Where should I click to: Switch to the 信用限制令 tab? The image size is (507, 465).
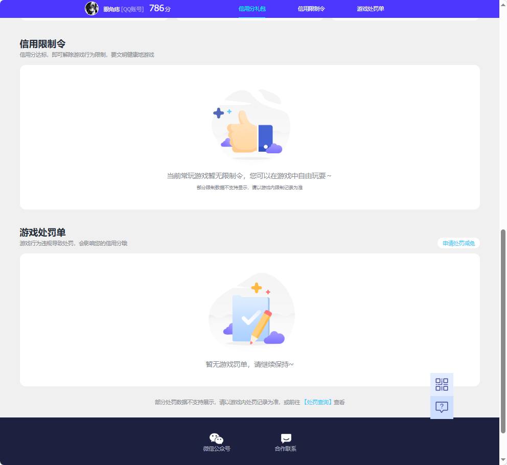tap(311, 9)
